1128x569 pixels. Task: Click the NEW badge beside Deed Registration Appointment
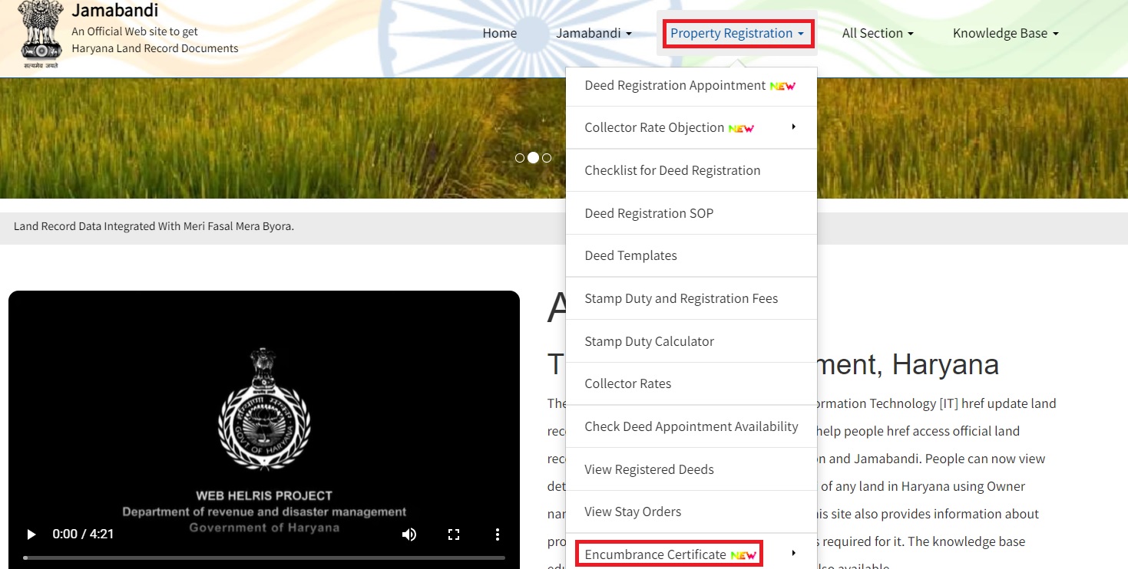click(x=781, y=85)
